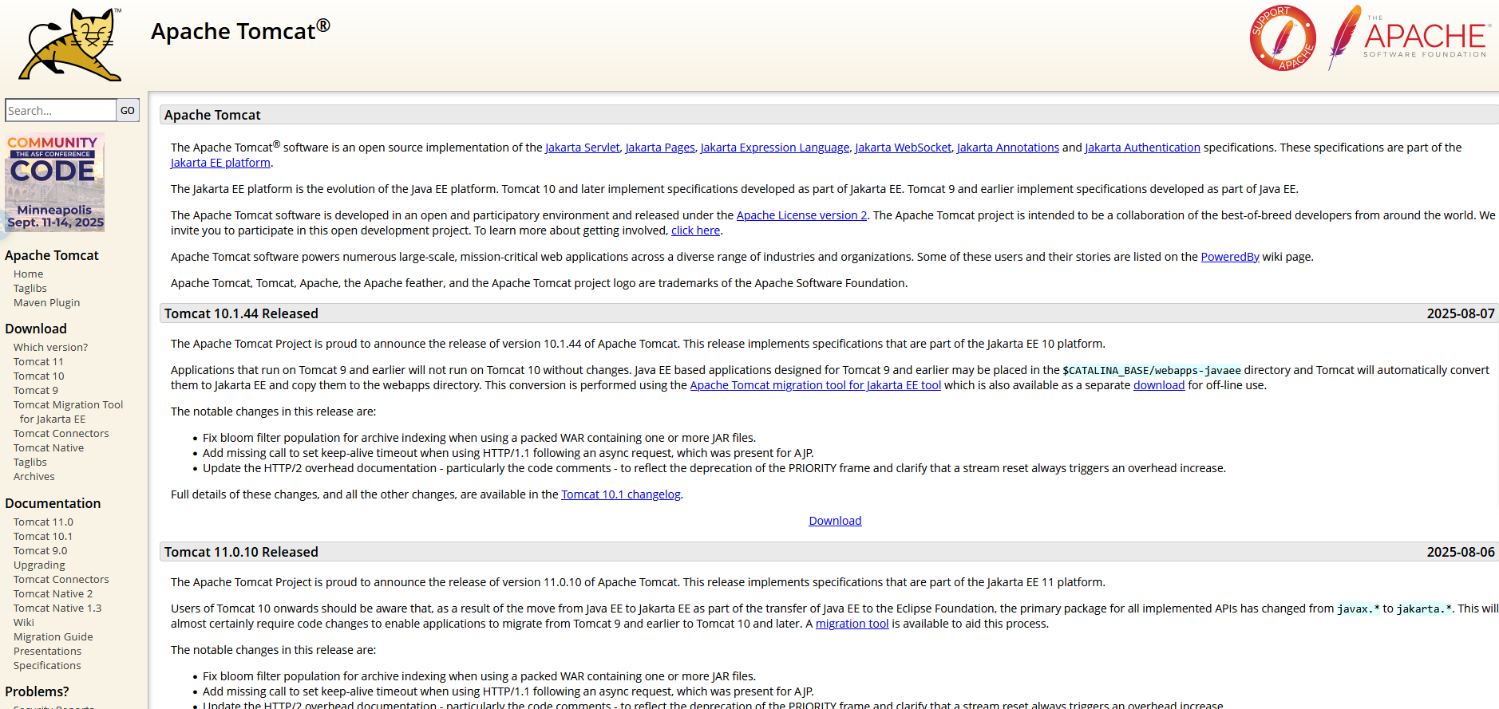The width and height of the screenshot is (1499, 709).
Task: Open Tomcat Native 1.3 documentation
Action: click(57, 608)
